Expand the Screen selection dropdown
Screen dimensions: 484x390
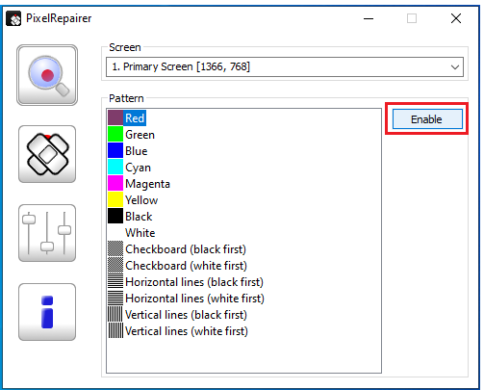click(x=285, y=66)
